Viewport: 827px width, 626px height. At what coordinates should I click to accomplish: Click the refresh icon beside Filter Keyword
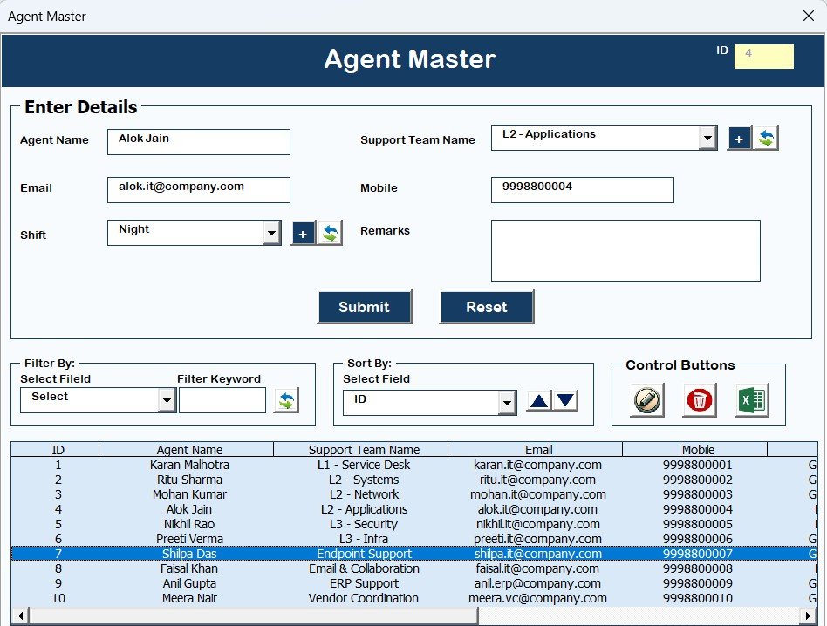(x=287, y=399)
